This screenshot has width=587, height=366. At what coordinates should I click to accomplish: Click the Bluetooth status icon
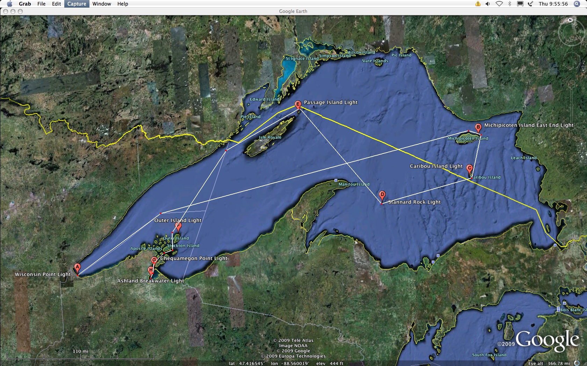[509, 4]
